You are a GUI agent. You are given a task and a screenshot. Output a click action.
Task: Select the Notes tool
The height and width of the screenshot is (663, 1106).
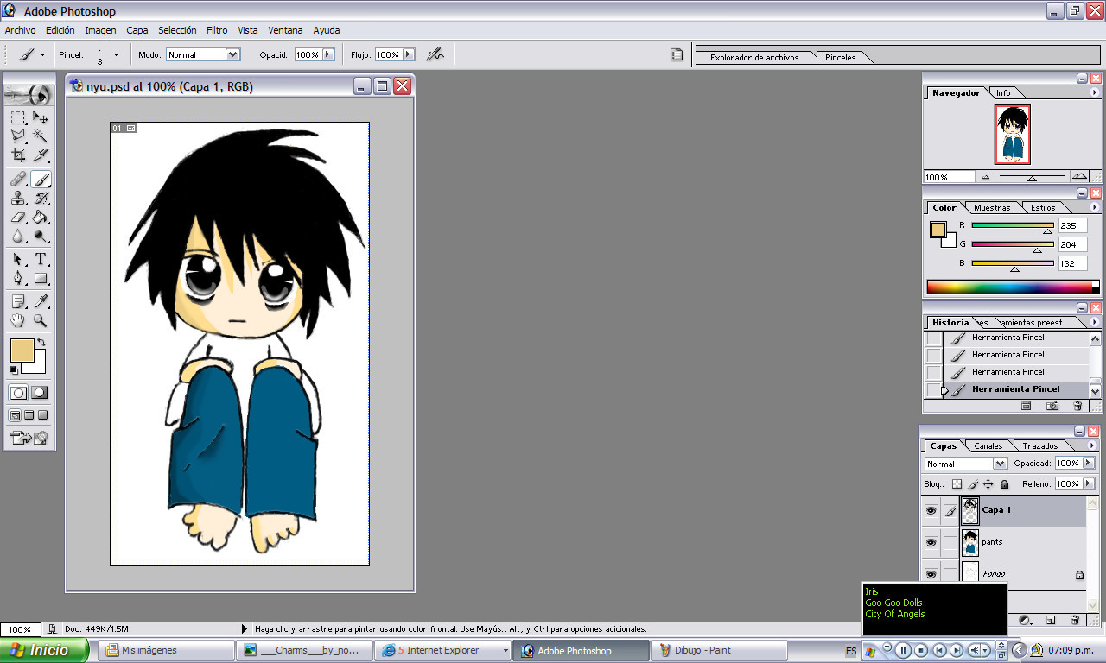point(17,302)
